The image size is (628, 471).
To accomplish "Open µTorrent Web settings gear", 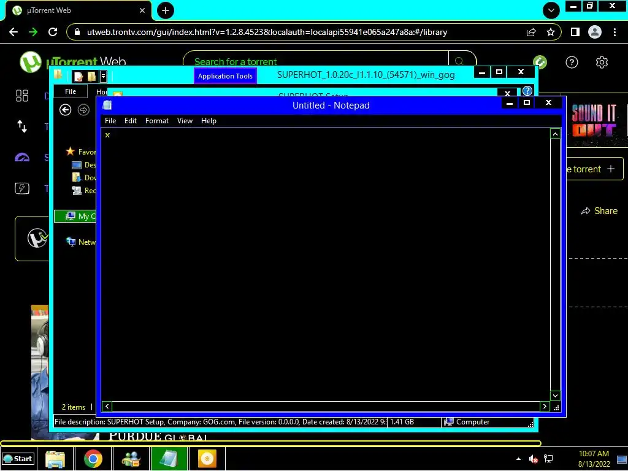I will pyautogui.click(x=602, y=62).
